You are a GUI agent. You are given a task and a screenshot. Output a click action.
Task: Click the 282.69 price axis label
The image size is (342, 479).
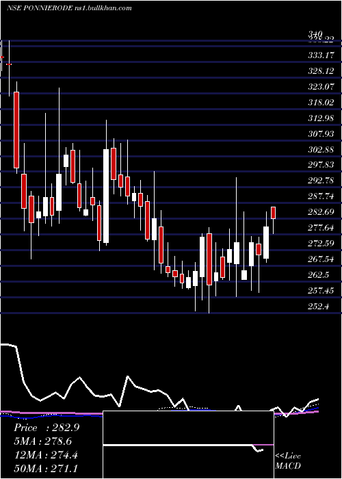pos(321,212)
